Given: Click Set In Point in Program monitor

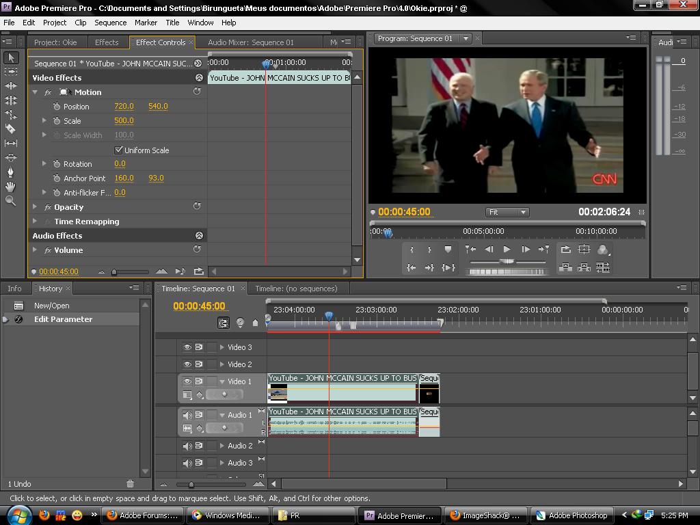Looking at the screenshot, I should coord(412,250).
